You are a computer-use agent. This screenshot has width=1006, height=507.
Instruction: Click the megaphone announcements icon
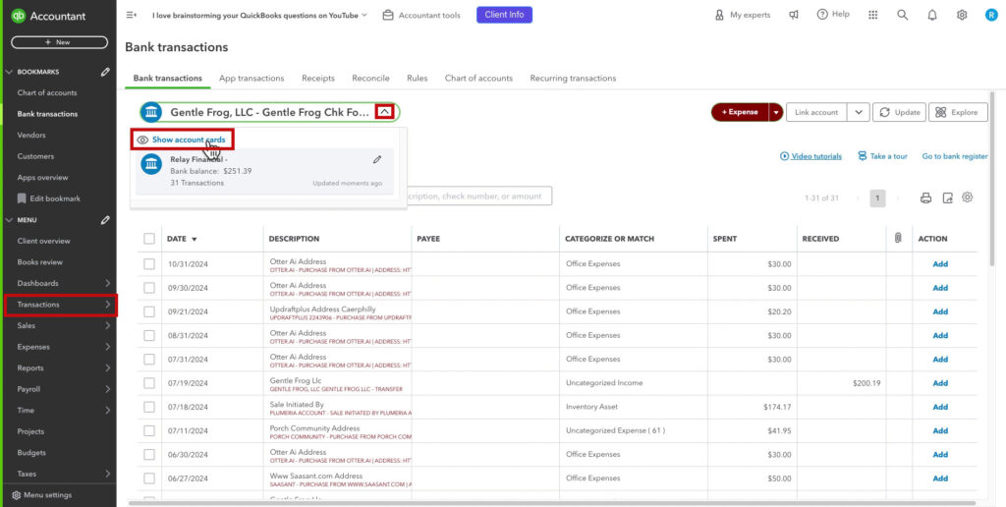[794, 15]
